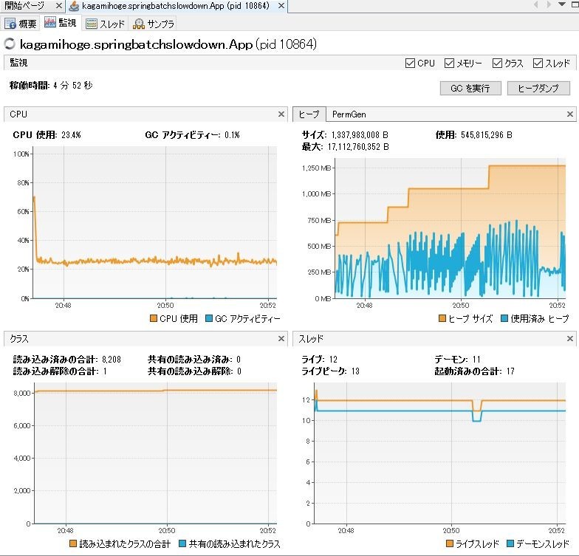Screen dimensions: 579x556
Task: Click the CPU 使用 orange legend swatch
Action: (154, 318)
